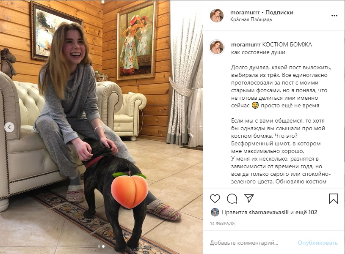
Task: Go to previous photo with left arrow
Action: click(x=9, y=127)
